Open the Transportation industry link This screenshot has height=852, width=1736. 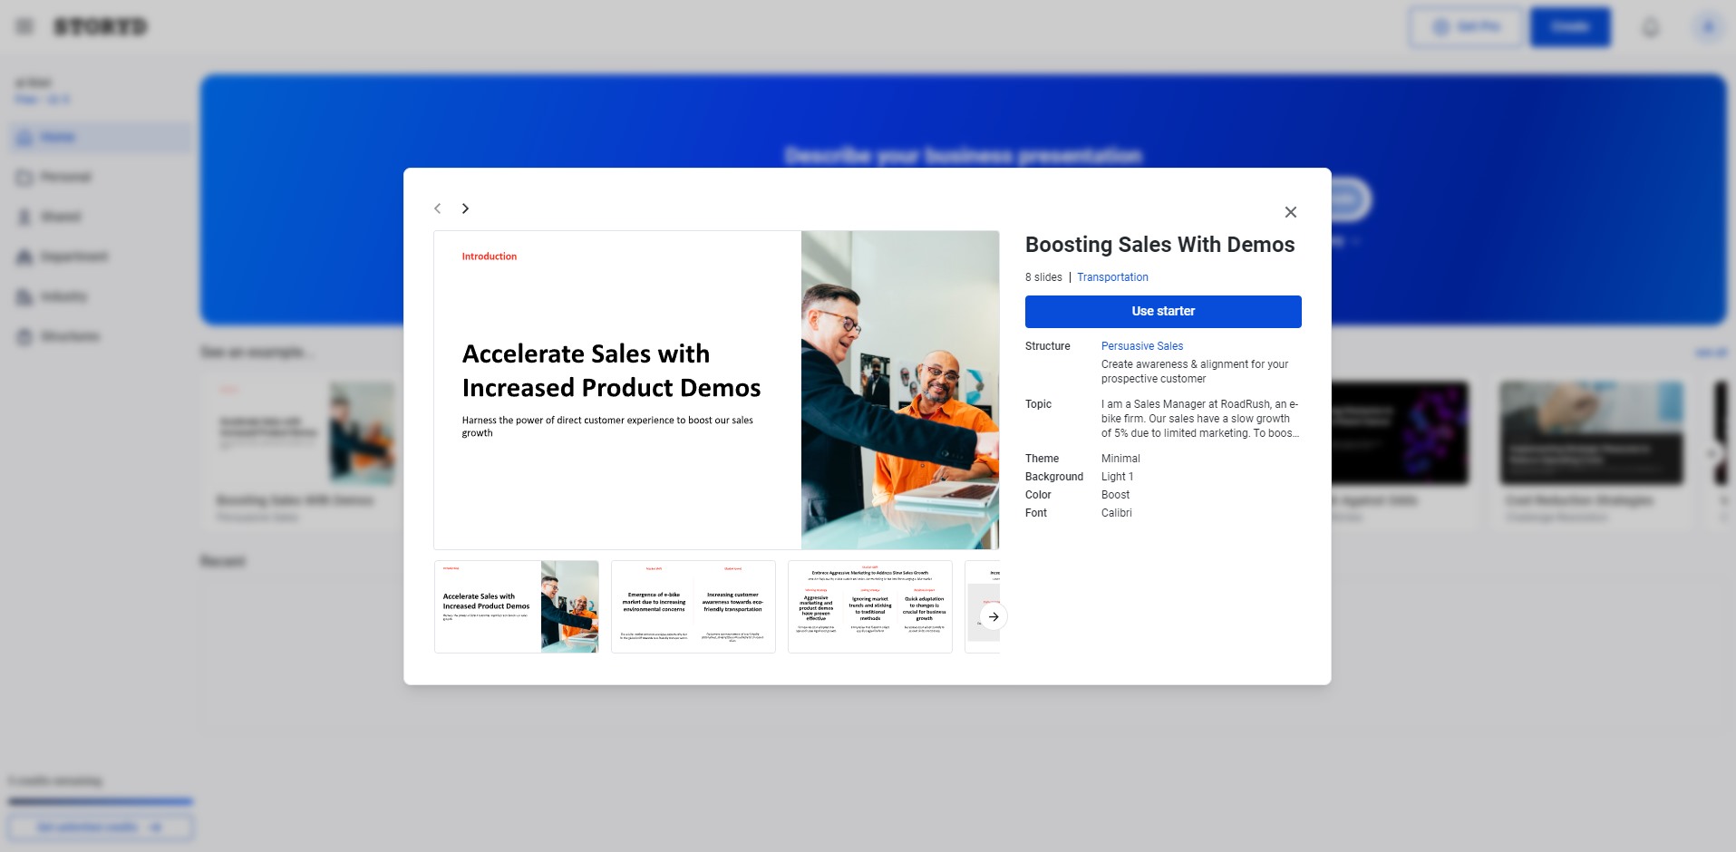click(x=1112, y=277)
